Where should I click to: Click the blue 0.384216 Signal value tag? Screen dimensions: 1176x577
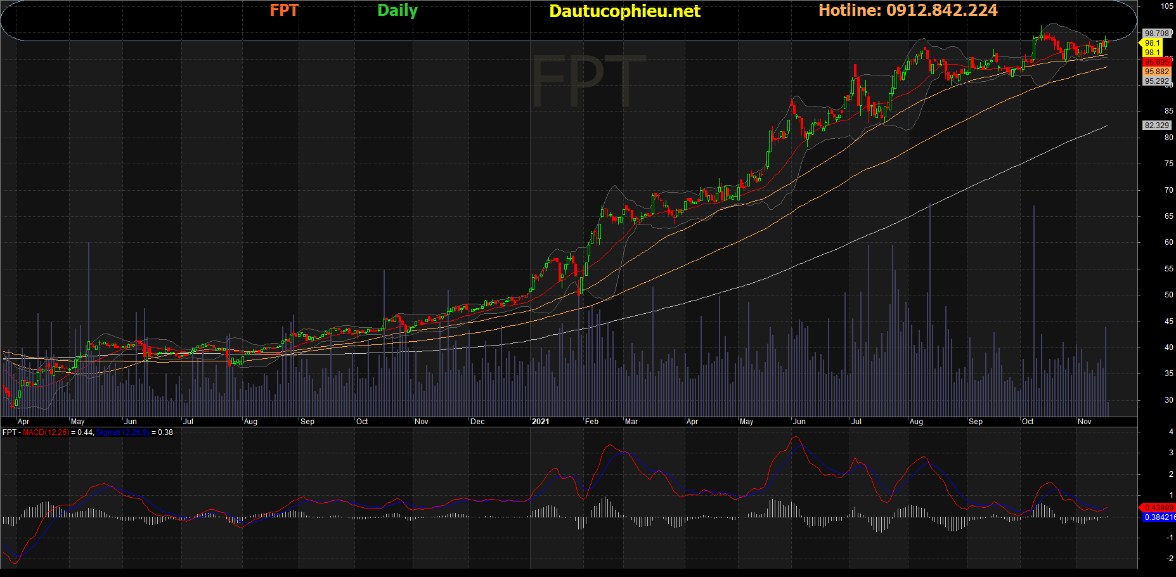(x=1160, y=517)
